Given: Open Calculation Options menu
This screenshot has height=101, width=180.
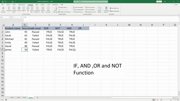Looking at the screenshot, I should pyautogui.click(x=106, y=10).
